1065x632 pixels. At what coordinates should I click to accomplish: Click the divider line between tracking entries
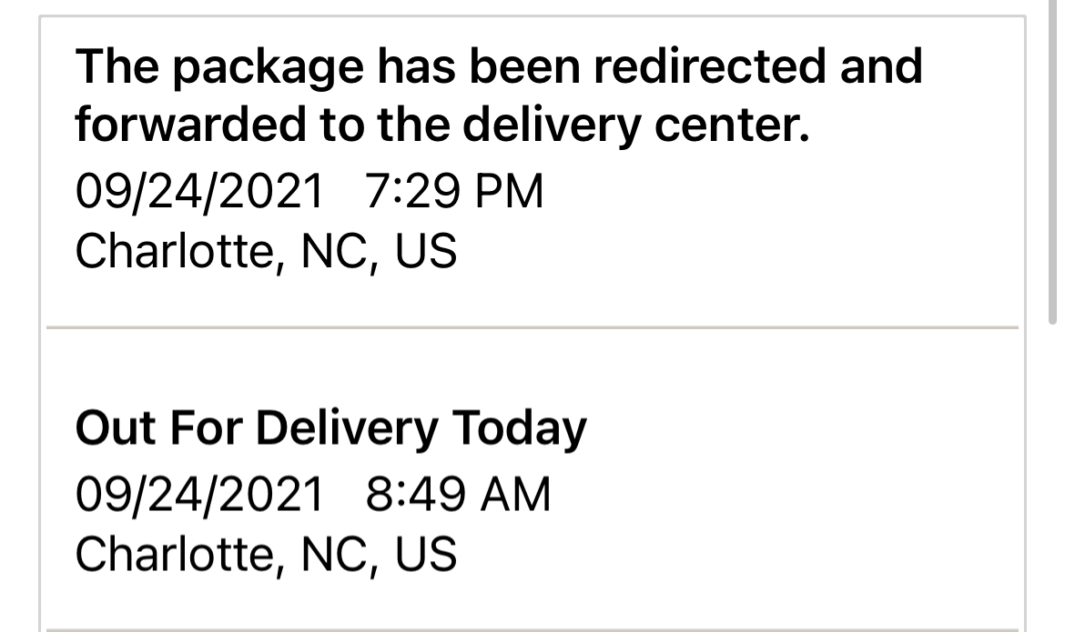[532, 326]
